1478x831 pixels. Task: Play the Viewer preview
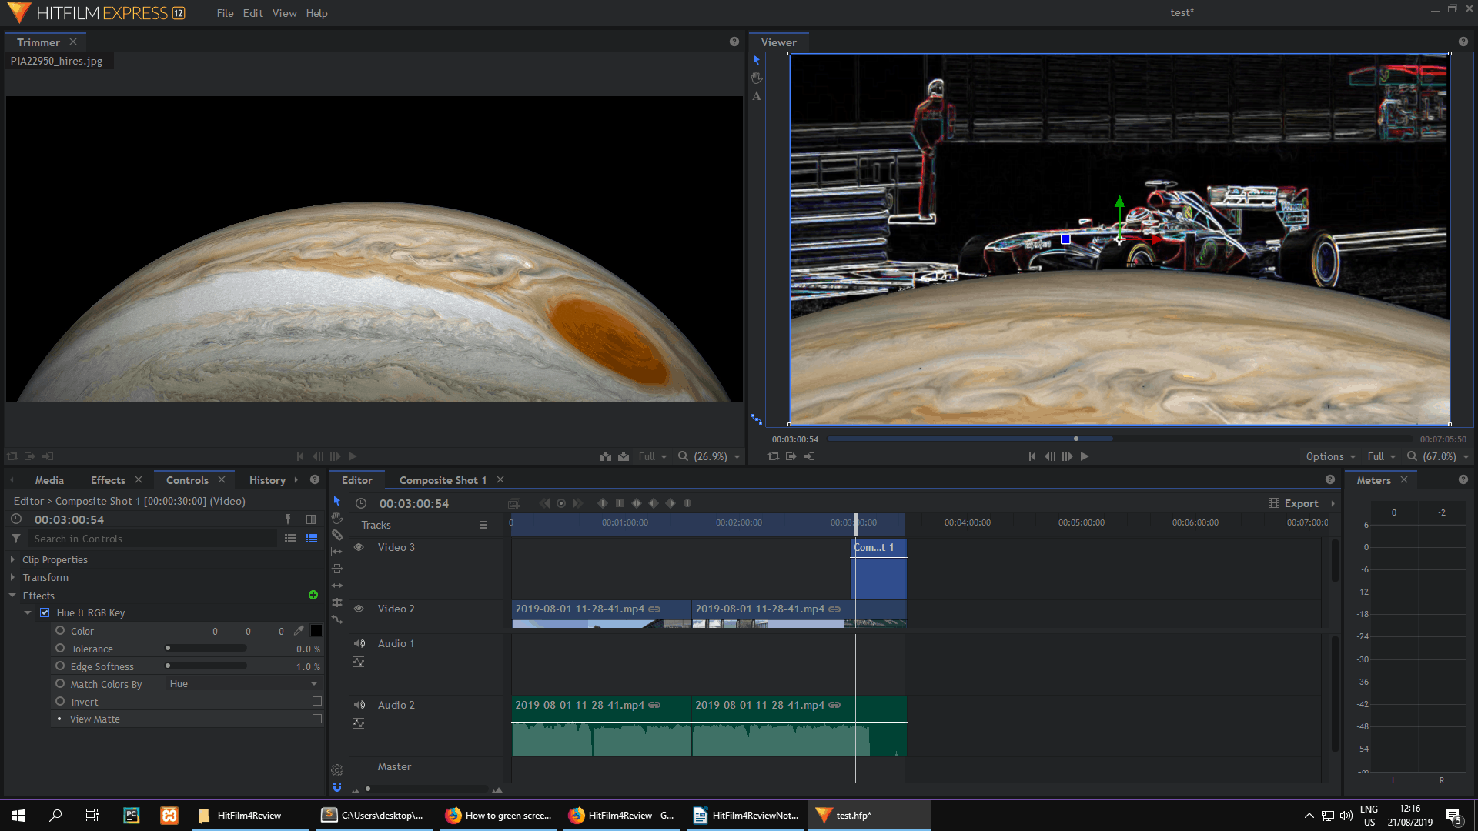pos(1085,456)
